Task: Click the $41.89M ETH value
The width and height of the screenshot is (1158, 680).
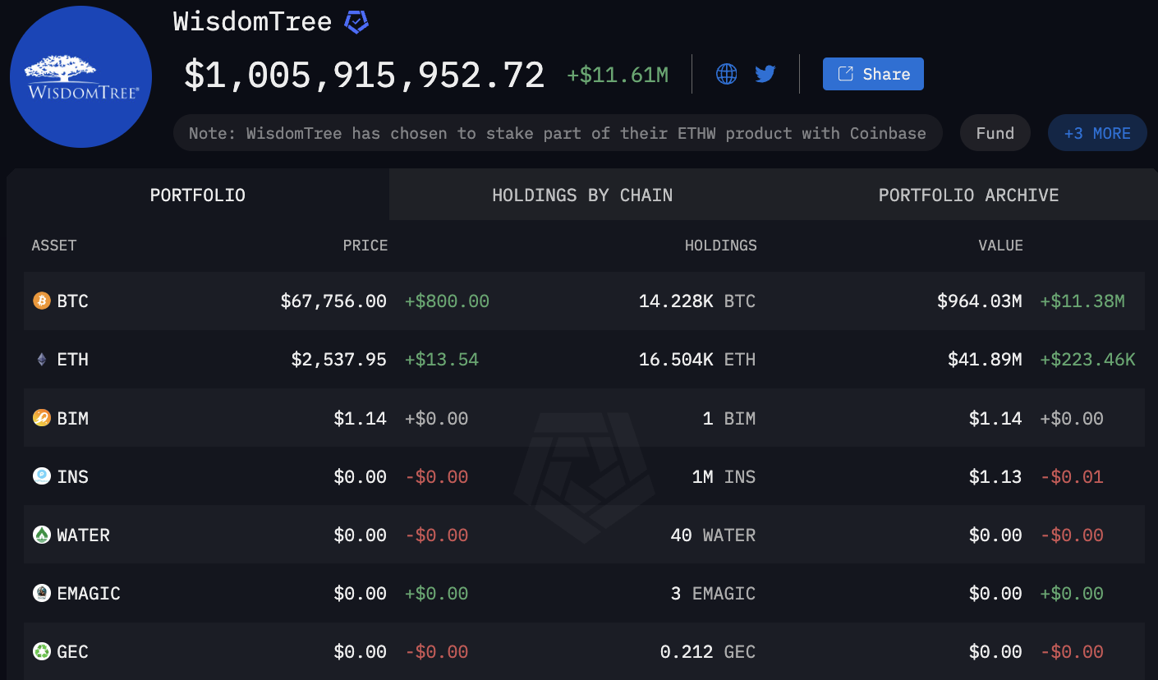Action: pos(985,360)
